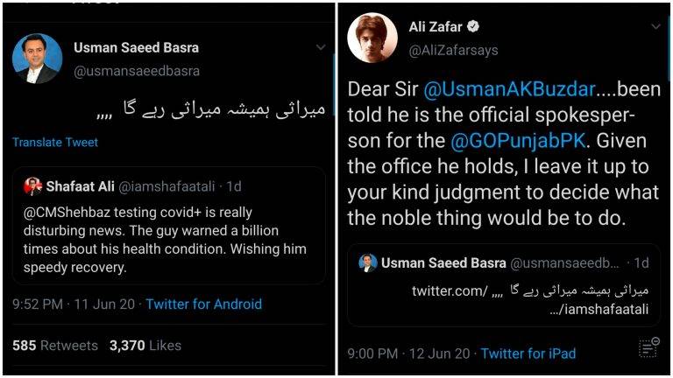The height and width of the screenshot is (378, 673).
Task: Open the @UsmanAKBuzdar mention
Action: click(x=509, y=89)
